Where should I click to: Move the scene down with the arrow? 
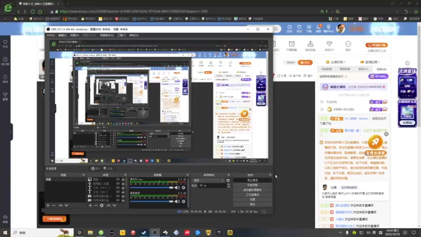[x=67, y=205]
